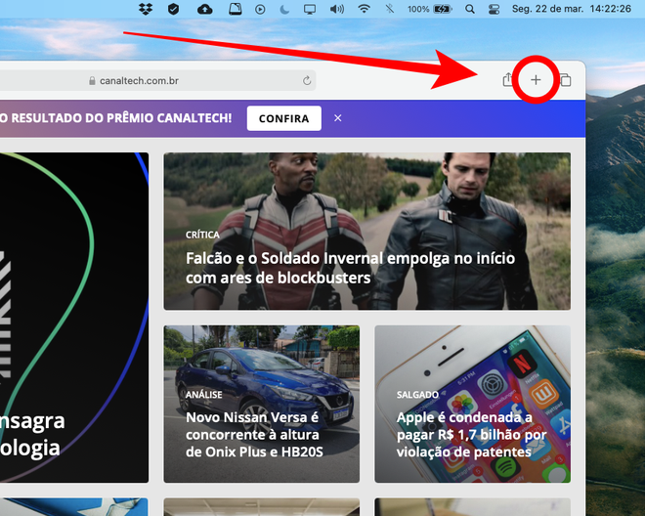This screenshot has height=516, width=645.
Task: Open Spotlight search
Action: [x=469, y=9]
